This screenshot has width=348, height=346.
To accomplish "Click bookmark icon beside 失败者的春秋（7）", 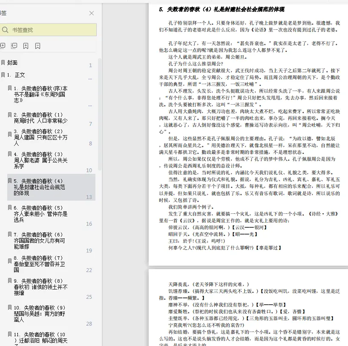I will point(10,261).
